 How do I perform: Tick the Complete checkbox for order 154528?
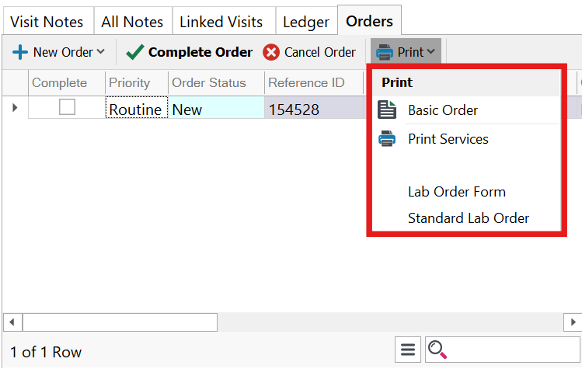click(x=68, y=108)
